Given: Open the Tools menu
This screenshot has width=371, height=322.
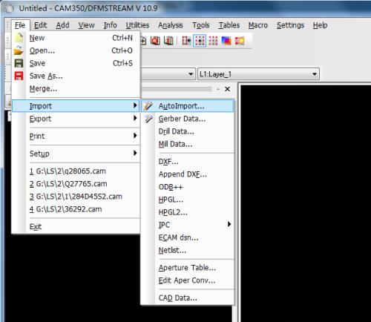Looking at the screenshot, I should [x=201, y=25].
